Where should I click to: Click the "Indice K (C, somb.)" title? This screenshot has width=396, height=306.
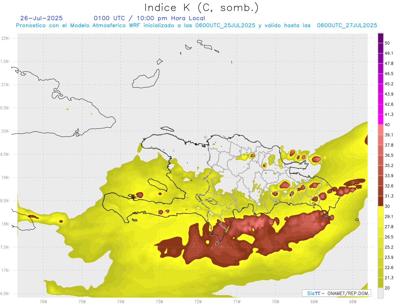pyautogui.click(x=202, y=8)
